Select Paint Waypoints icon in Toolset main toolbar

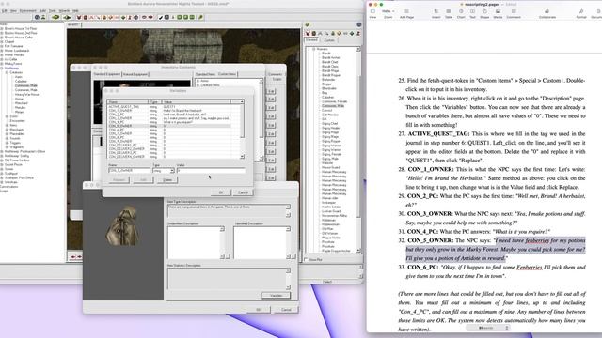coord(130,17)
